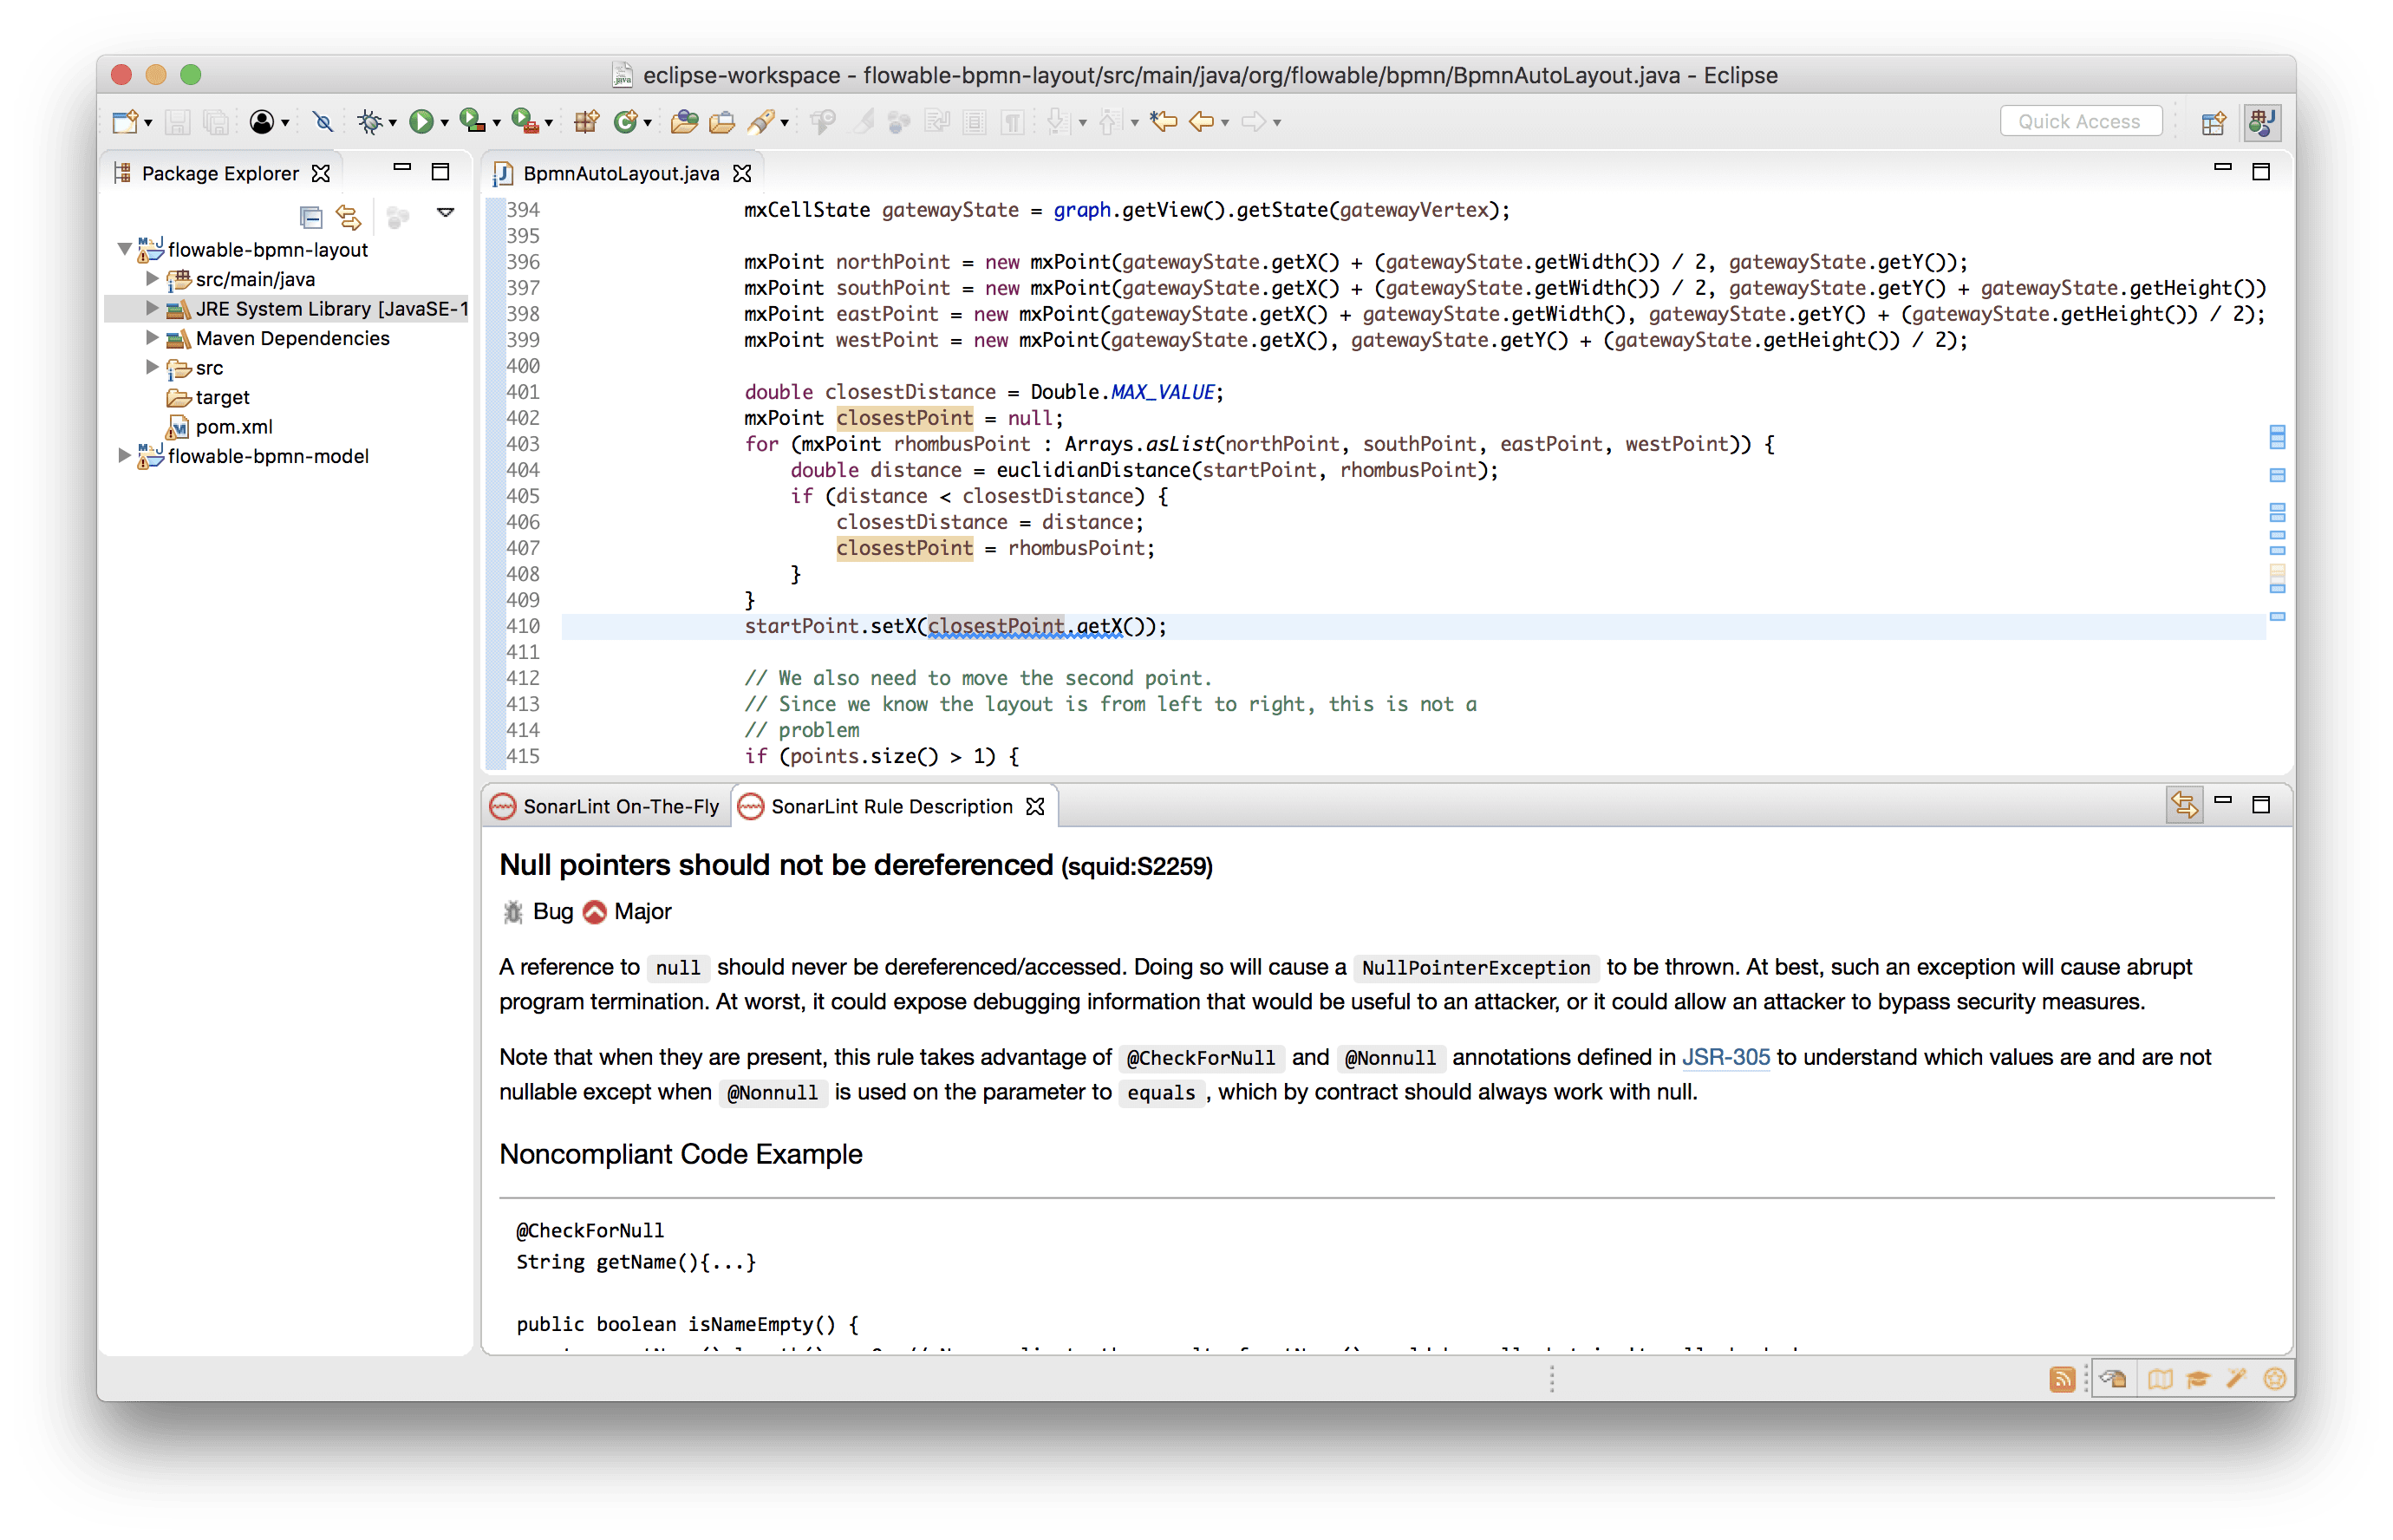The height and width of the screenshot is (1540, 2393).
Task: Toggle Show Whitespace Characters pilcrow icon
Action: (1013, 122)
